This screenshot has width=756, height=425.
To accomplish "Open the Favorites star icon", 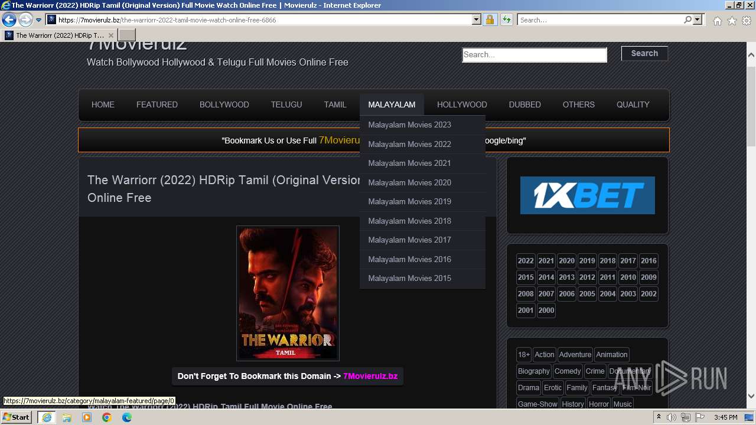I will pyautogui.click(x=732, y=21).
